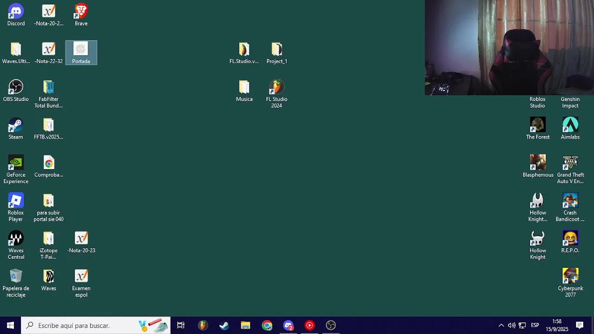Click the Roblox Studio label
Image resolution: width=594 pixels, height=334 pixels.
(x=538, y=103)
